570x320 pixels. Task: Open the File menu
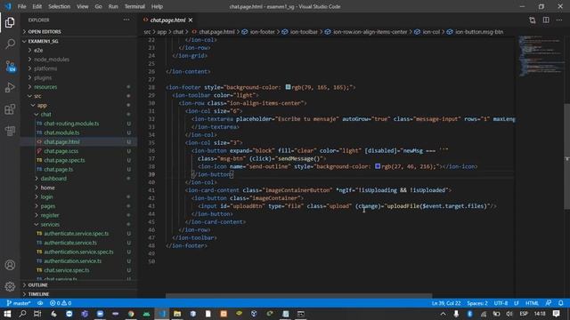pyautogui.click(x=21, y=6)
